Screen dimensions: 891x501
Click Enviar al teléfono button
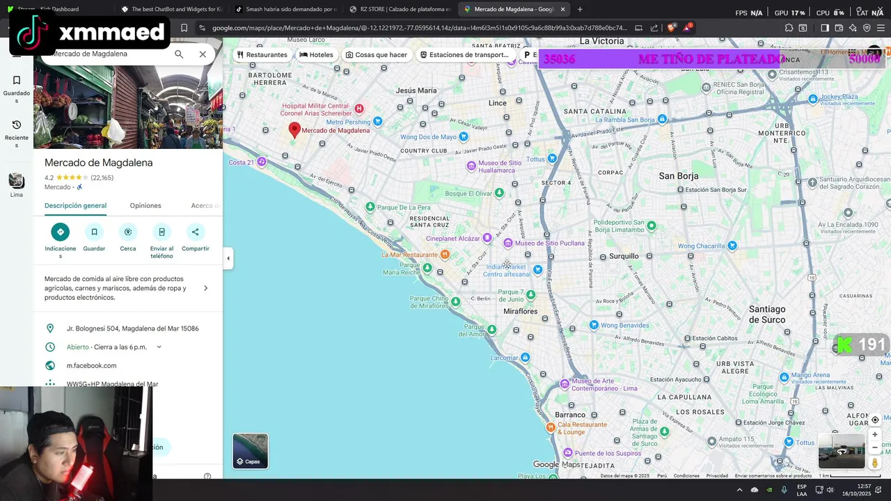coord(161,232)
